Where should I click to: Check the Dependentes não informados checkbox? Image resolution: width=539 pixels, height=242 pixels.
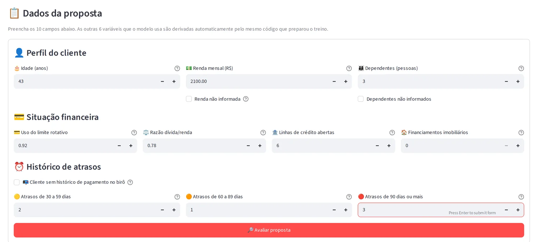click(x=361, y=99)
